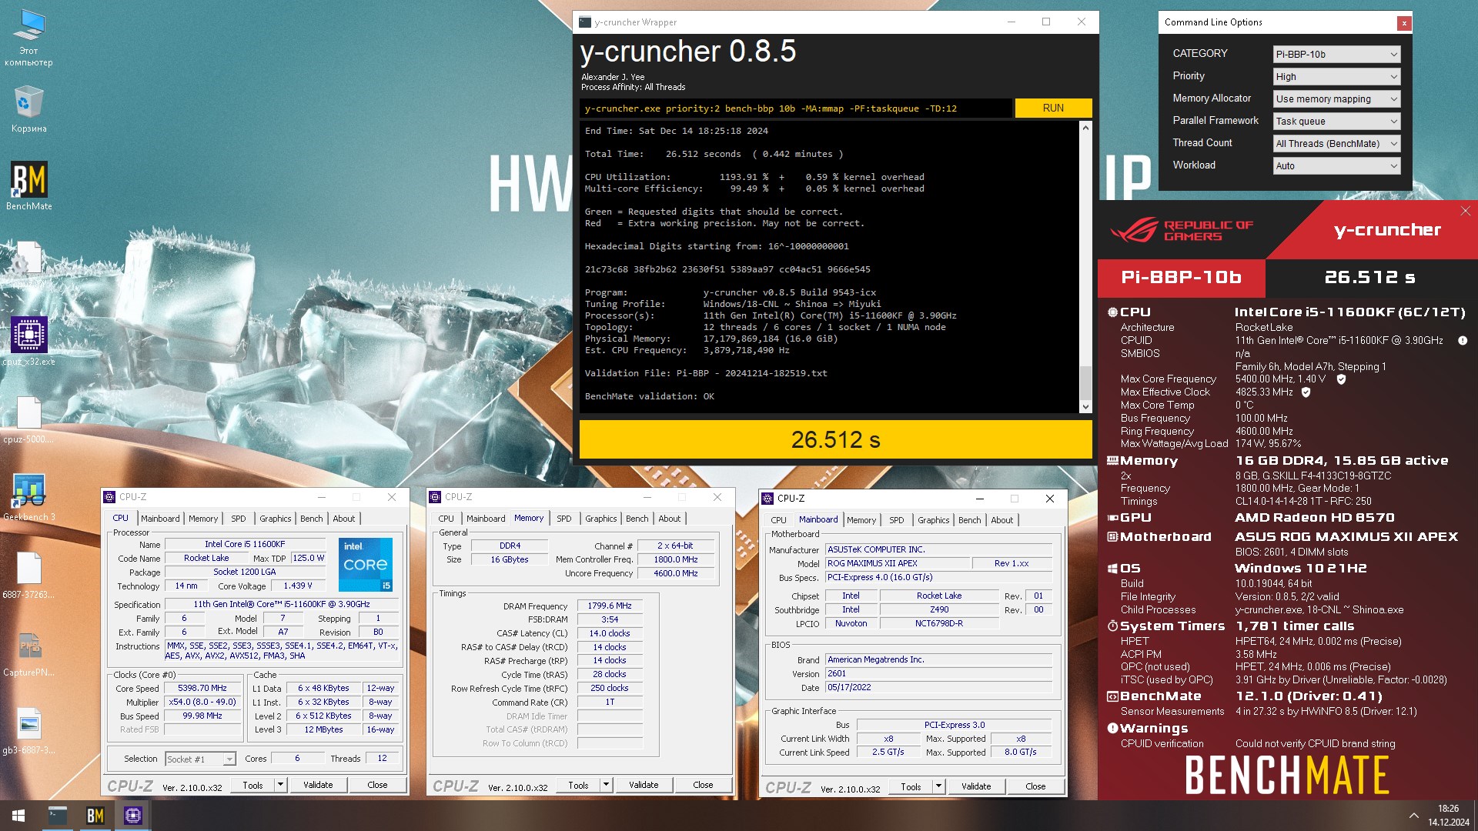Click Close in CPU-Z Mainboard window
Screen dimensions: 1478x831
click(1035, 786)
